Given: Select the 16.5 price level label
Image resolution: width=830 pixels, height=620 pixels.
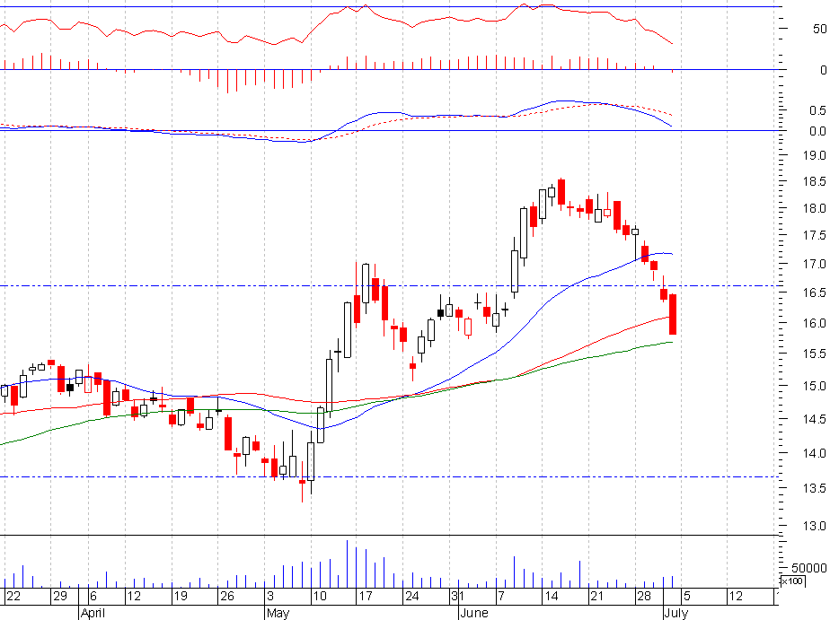Looking at the screenshot, I should (x=814, y=293).
